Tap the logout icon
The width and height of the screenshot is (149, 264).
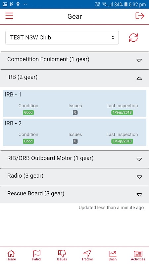tap(140, 16)
